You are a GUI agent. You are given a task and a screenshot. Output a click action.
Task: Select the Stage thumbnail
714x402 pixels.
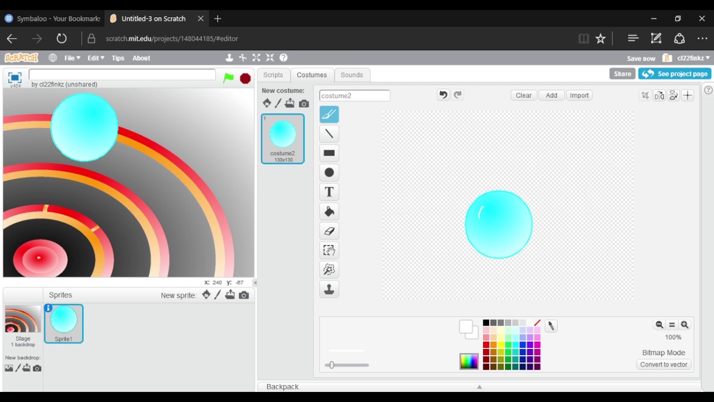tap(23, 326)
